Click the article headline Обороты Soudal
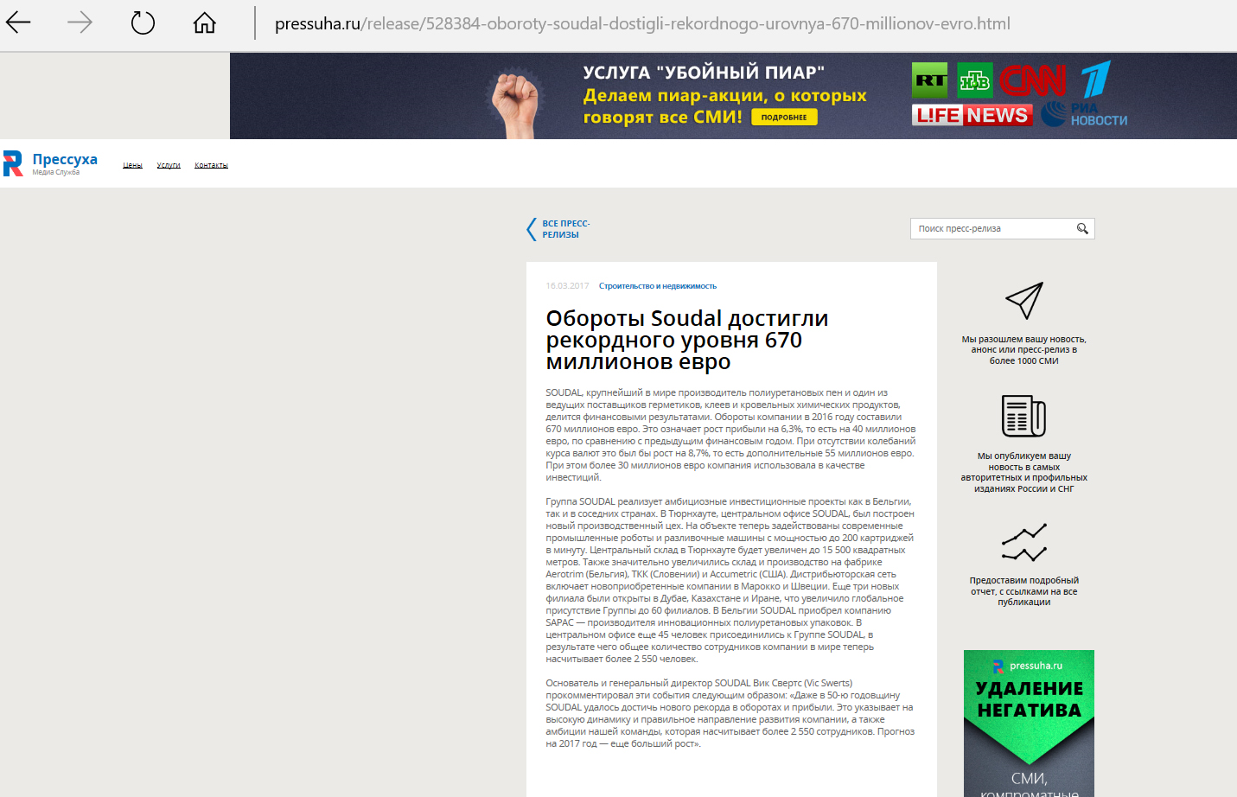1237x797 pixels. [x=687, y=340]
